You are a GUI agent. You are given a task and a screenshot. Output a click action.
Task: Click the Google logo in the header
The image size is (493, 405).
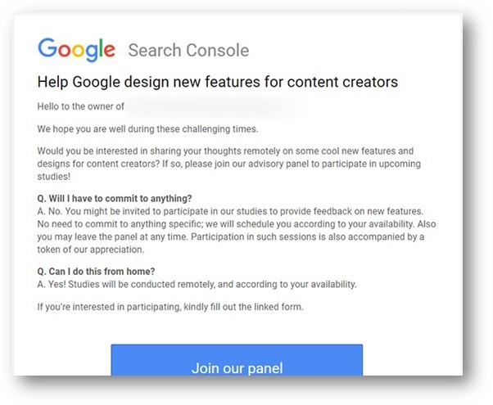76,50
